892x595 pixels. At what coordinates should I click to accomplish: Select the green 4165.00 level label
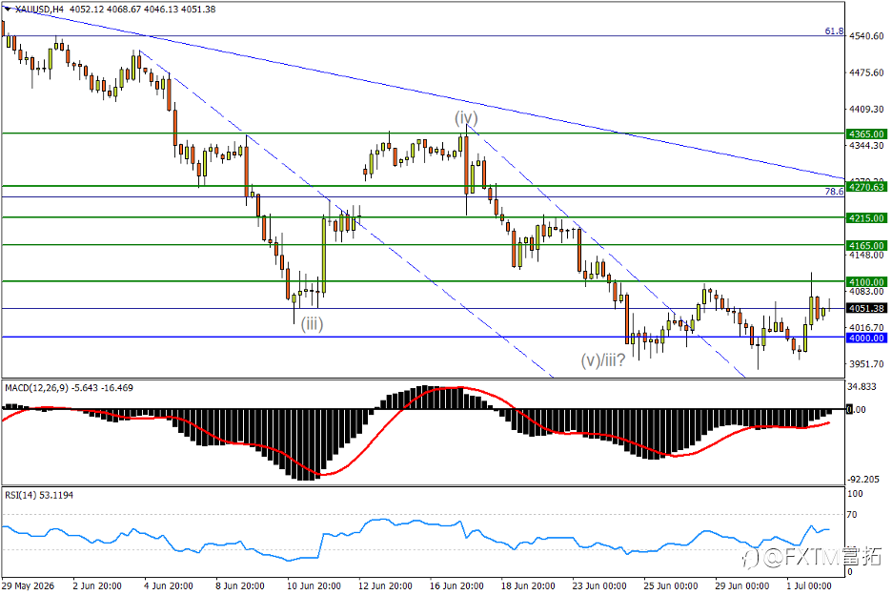point(867,245)
